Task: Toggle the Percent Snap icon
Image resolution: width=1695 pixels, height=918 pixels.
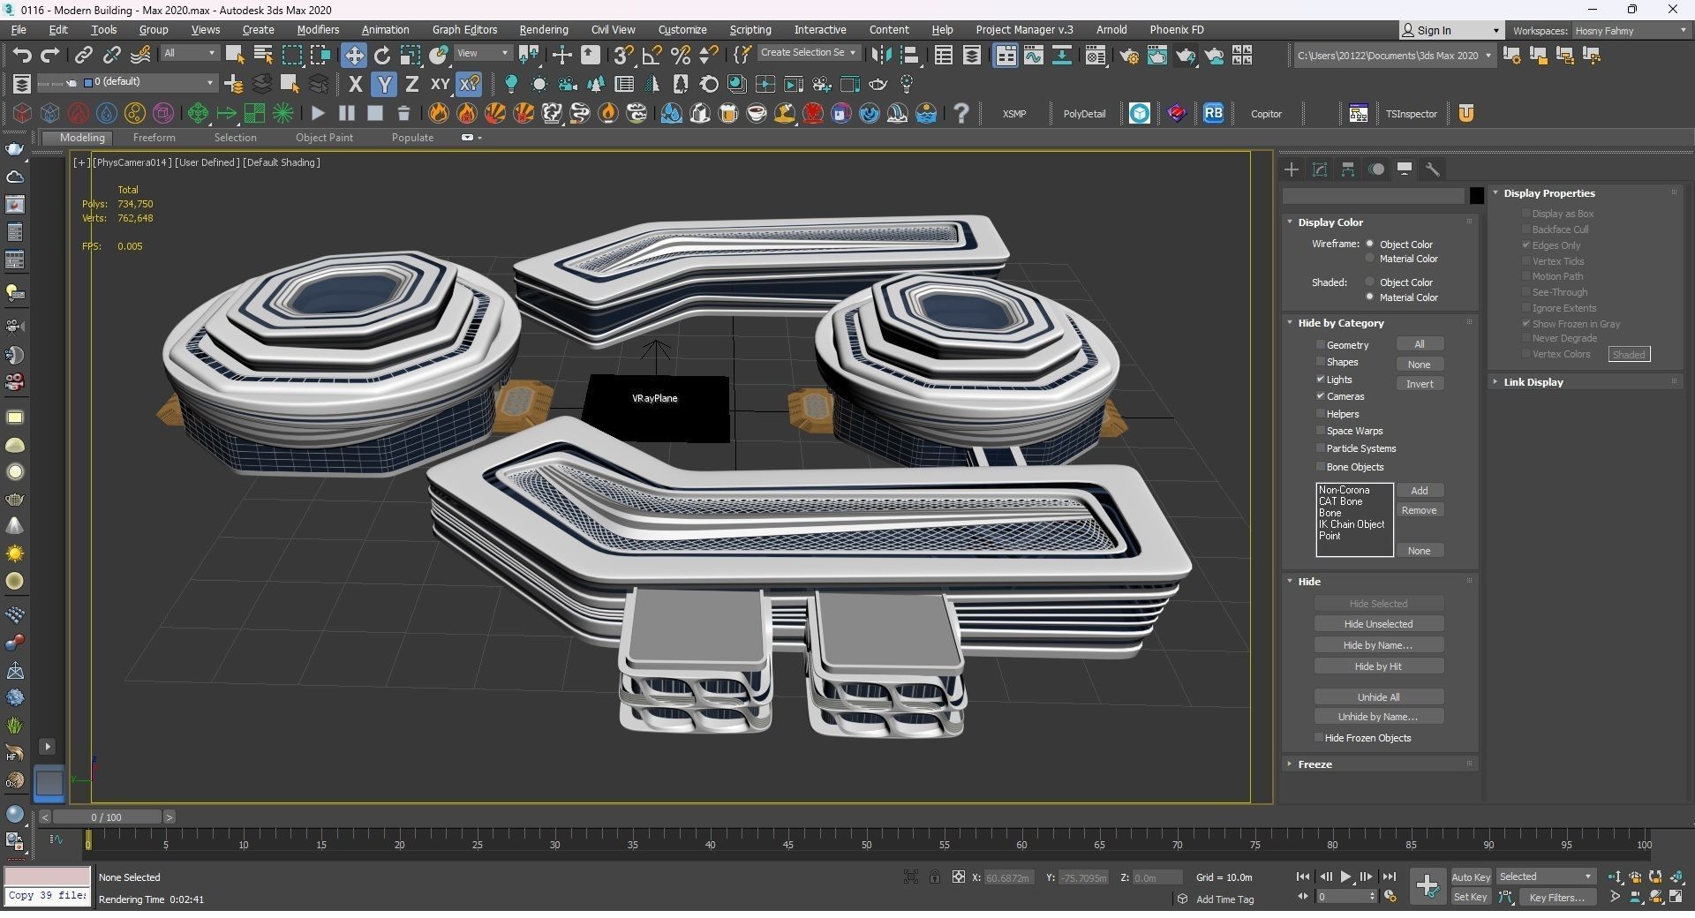Action: coord(680,55)
